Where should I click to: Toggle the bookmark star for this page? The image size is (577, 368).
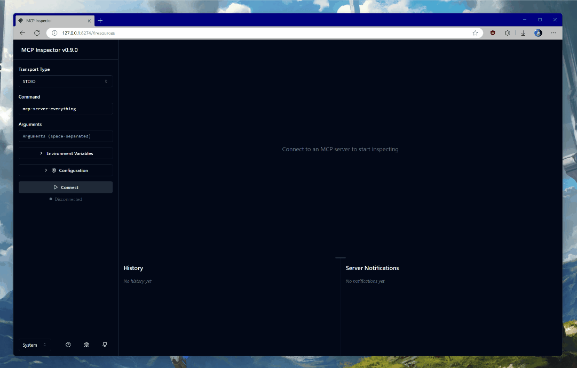[475, 32]
